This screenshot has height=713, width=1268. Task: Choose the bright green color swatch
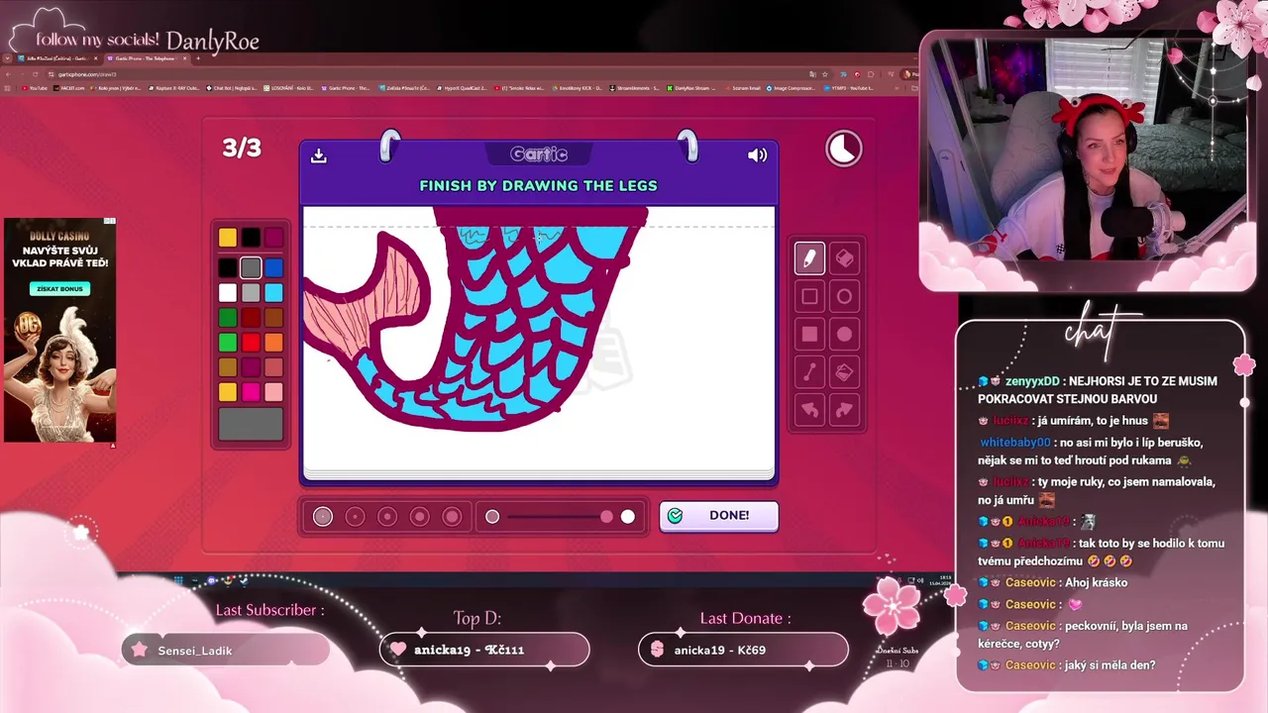click(228, 342)
